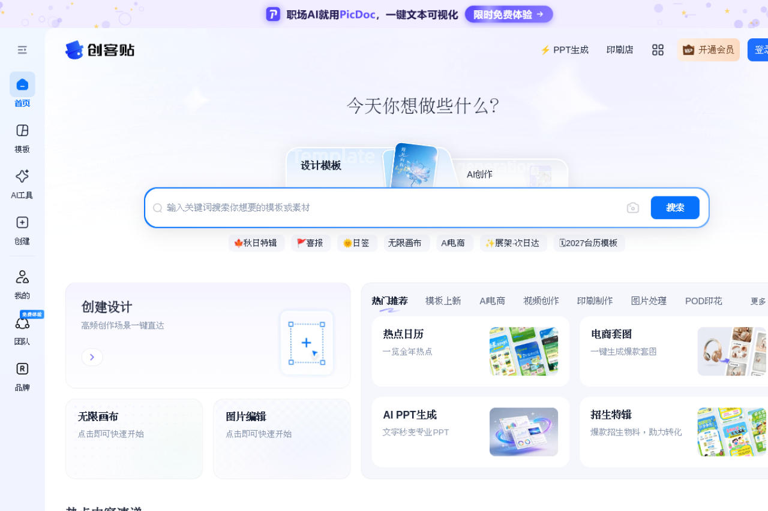Click the arrow button under 创建设计

(92, 357)
